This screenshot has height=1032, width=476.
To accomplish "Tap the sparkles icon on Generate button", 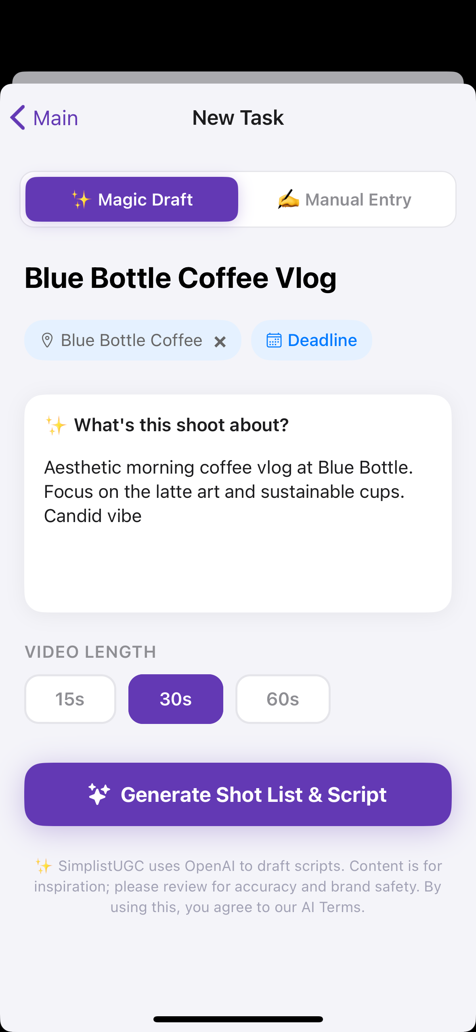I will point(99,794).
